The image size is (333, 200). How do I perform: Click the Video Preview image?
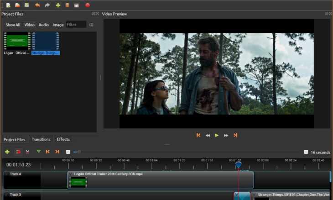pos(217,74)
